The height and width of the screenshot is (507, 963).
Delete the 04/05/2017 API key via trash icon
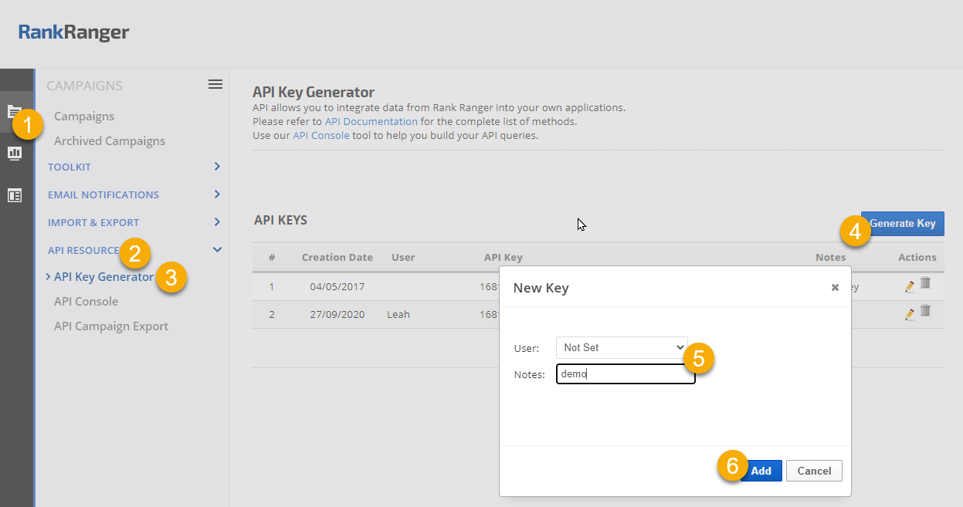click(x=925, y=283)
